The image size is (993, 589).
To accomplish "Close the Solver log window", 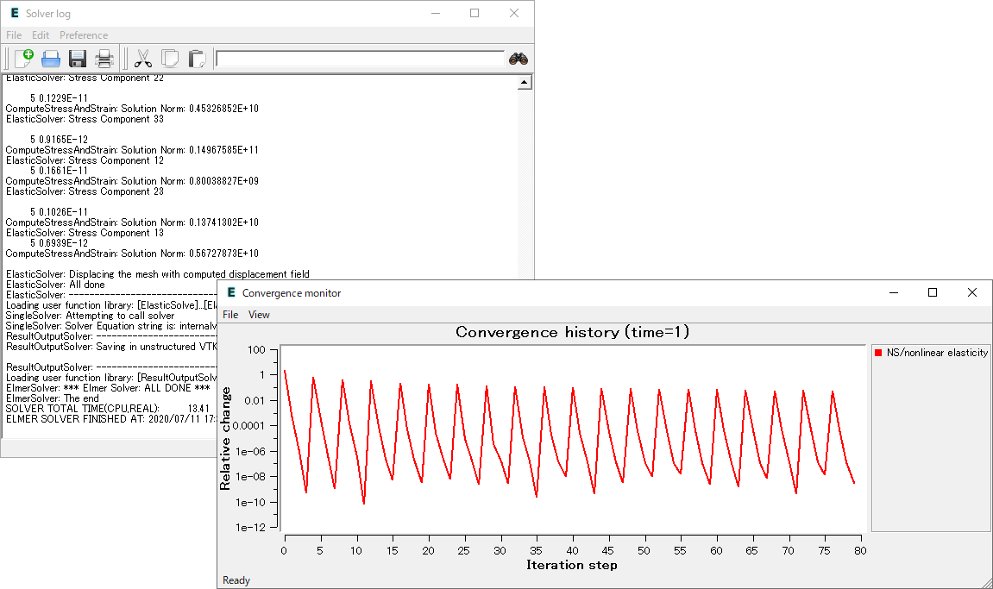I will 513,13.
